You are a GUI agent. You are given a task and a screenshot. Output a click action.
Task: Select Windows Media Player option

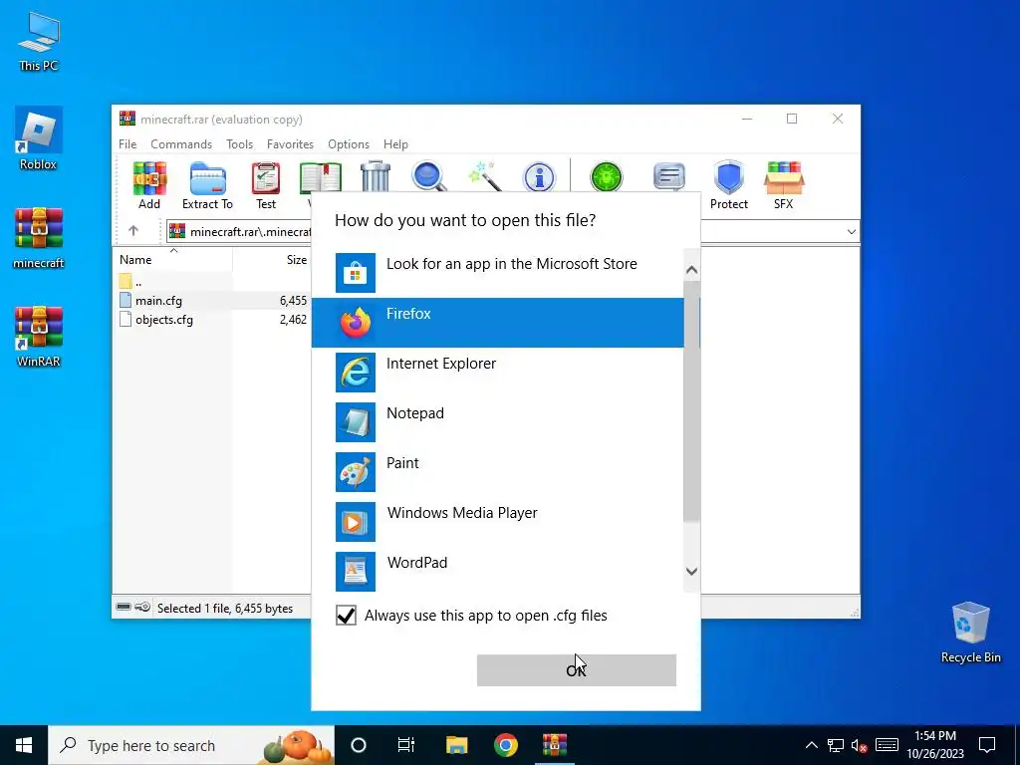498,522
